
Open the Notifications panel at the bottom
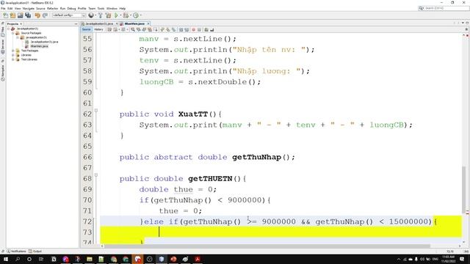pos(16,251)
